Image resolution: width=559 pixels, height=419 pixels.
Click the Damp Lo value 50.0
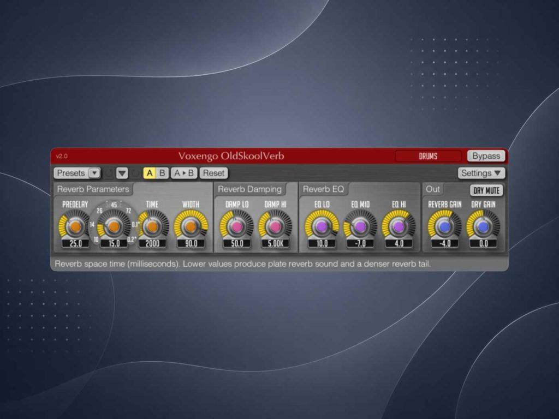[237, 244]
